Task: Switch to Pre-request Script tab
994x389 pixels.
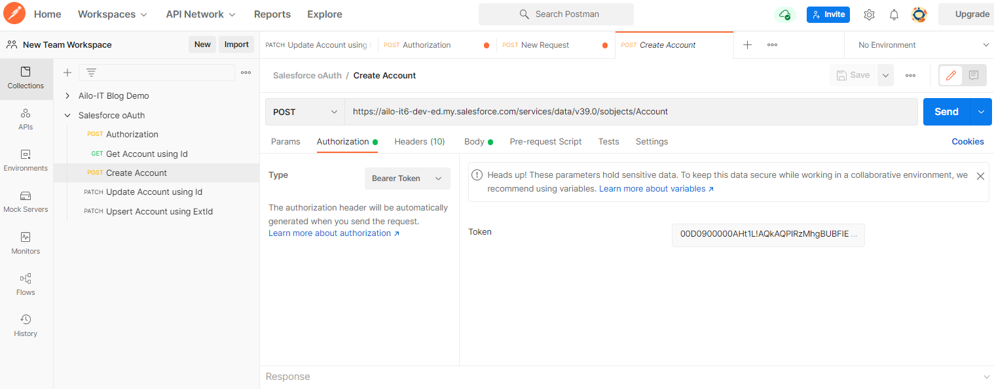Action: click(x=545, y=142)
